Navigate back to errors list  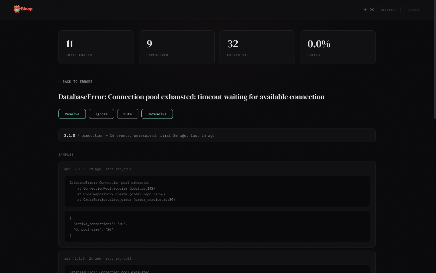pyautogui.click(x=75, y=82)
